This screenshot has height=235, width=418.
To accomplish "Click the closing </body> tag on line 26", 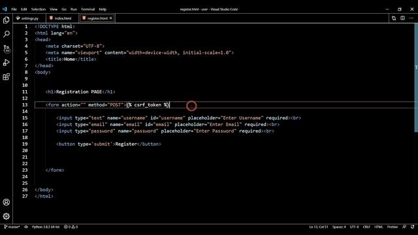I will [44, 190].
